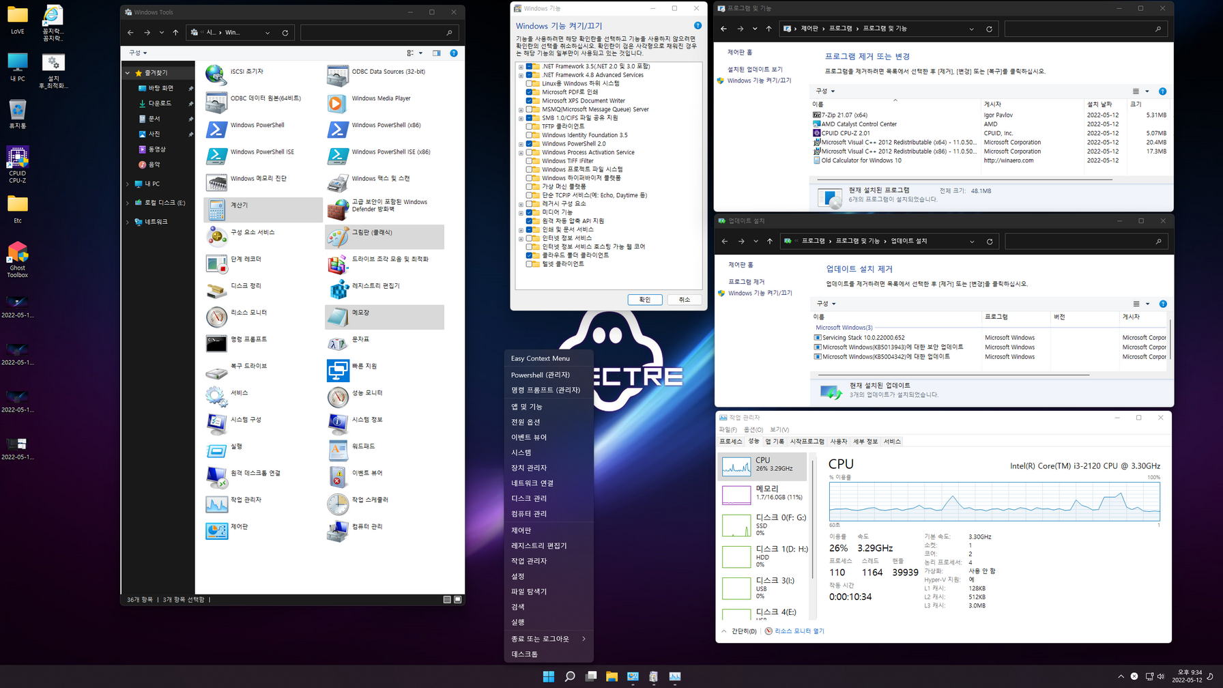The height and width of the screenshot is (688, 1223).
Task: Open File Explorer from the taskbar
Action: pos(611,676)
